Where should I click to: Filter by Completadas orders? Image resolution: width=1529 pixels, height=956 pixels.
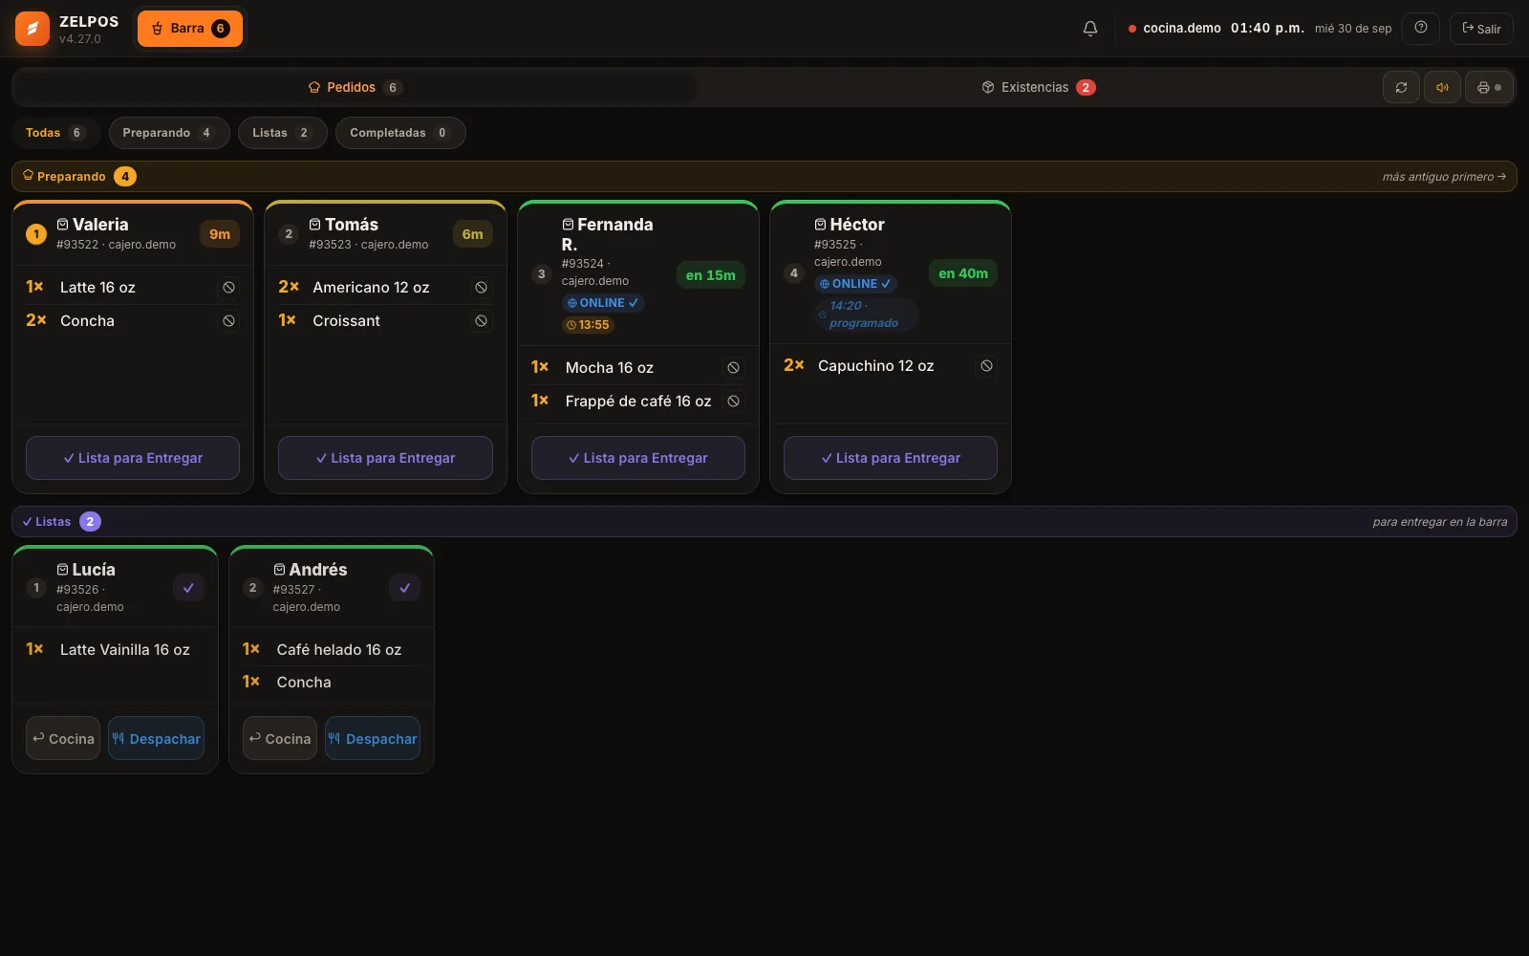pos(400,133)
